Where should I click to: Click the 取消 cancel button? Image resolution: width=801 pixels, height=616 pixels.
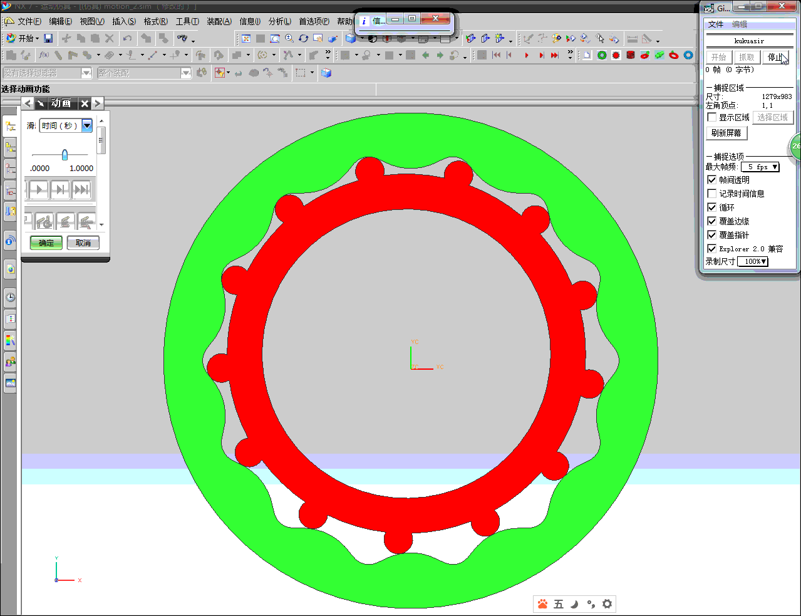[x=83, y=243]
